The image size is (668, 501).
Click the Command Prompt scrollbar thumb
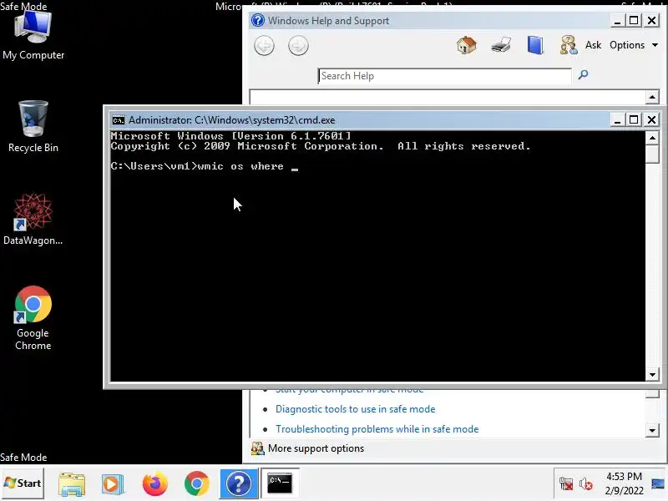[x=652, y=154]
